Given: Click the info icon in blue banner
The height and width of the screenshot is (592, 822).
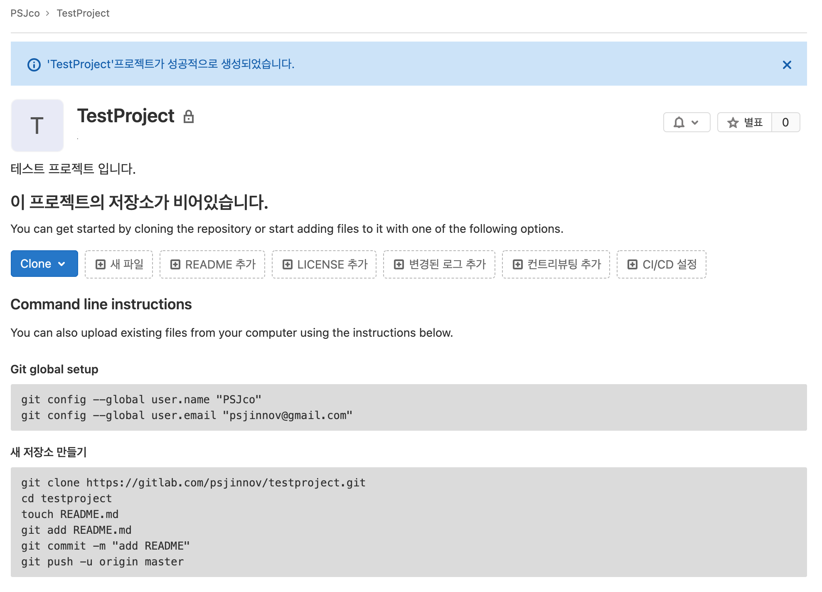Looking at the screenshot, I should tap(34, 65).
